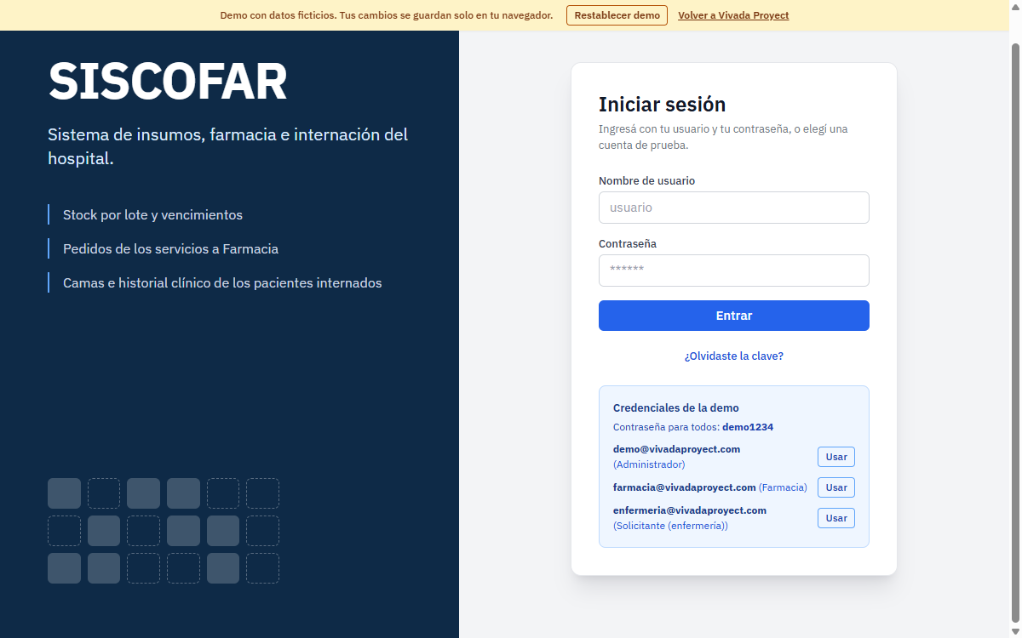Follow the Volver a Vivada Proyect link

click(x=733, y=15)
